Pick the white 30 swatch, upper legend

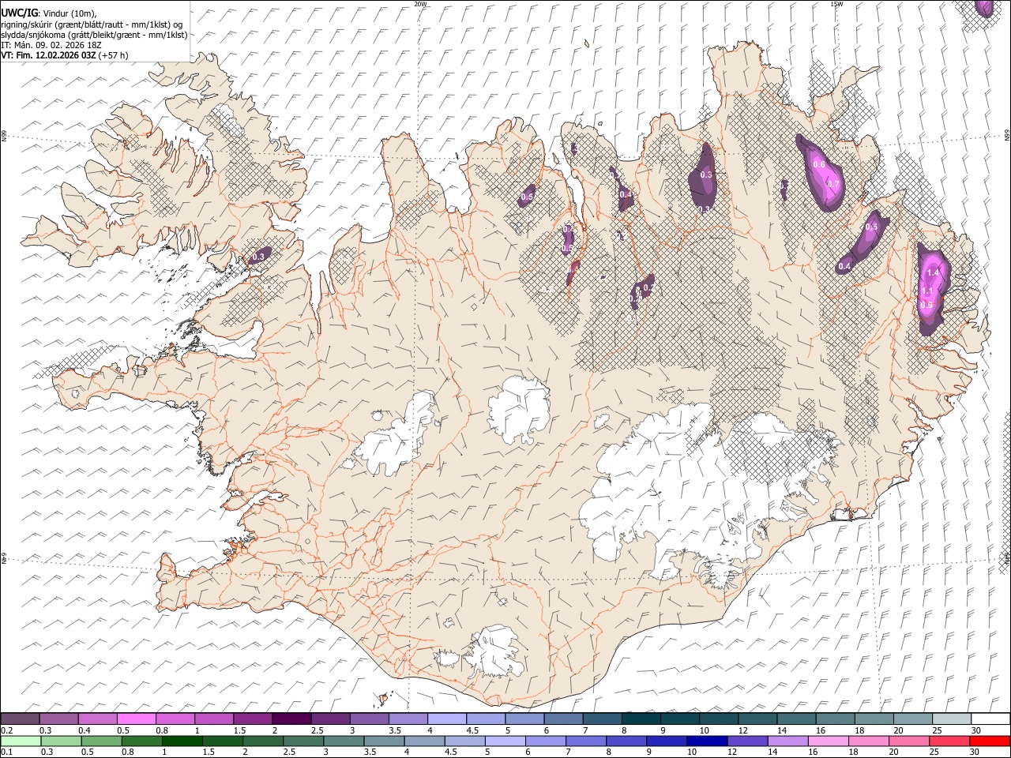[989, 719]
